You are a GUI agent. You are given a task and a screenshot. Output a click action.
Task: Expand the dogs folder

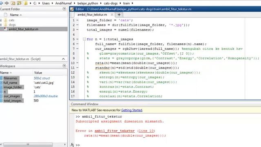point(1,25)
